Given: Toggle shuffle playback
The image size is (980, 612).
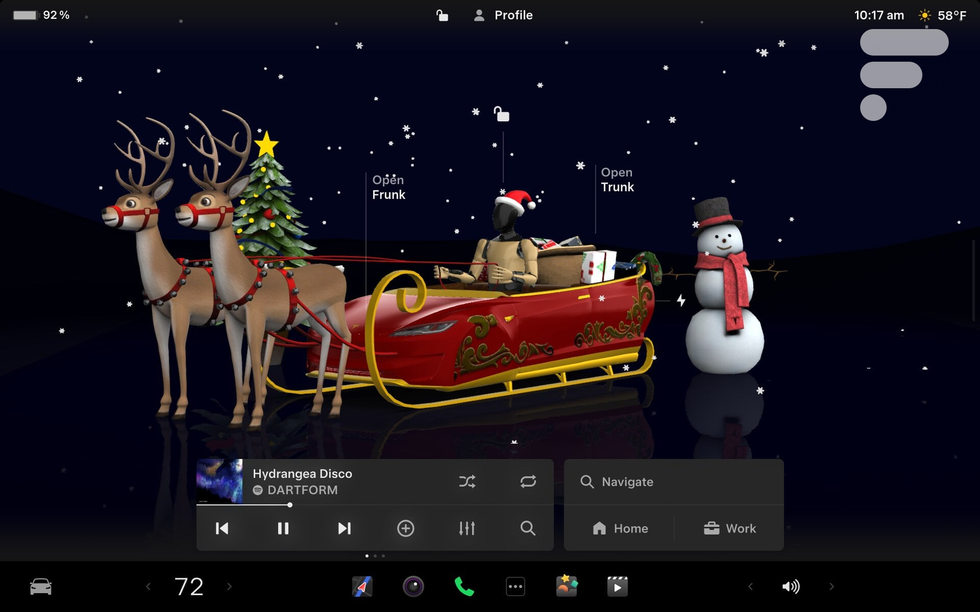Looking at the screenshot, I should point(467,481).
